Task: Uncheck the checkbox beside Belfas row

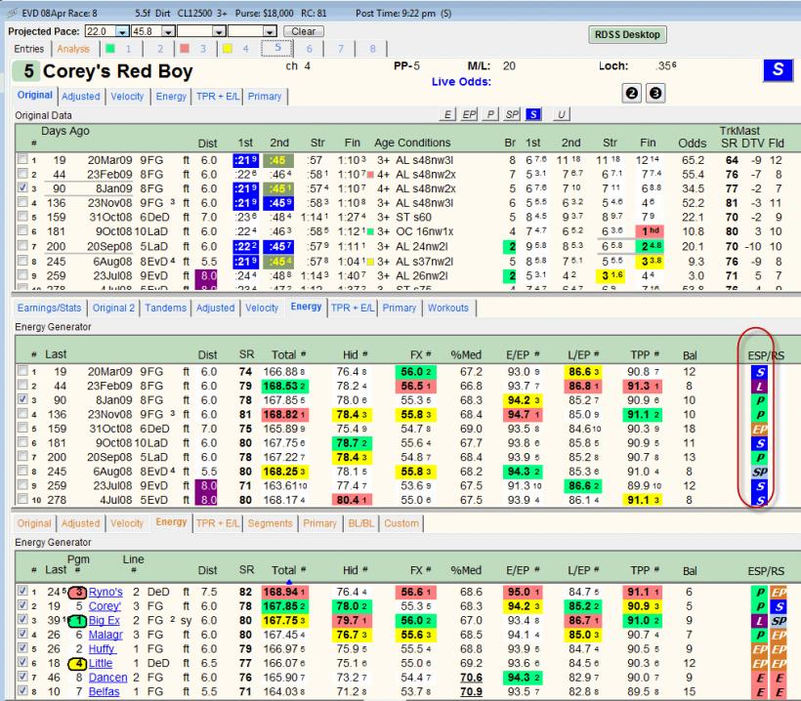Action: [22, 691]
